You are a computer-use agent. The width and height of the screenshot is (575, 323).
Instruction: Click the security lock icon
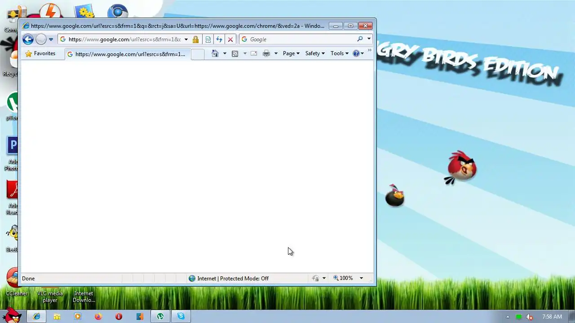(x=195, y=39)
